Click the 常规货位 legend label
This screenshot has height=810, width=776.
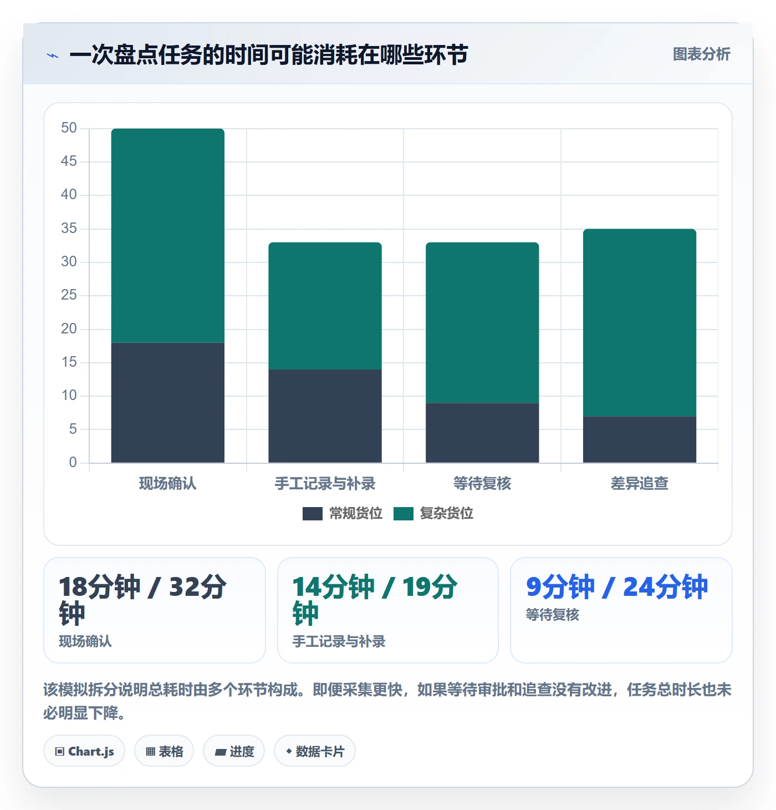(x=356, y=514)
